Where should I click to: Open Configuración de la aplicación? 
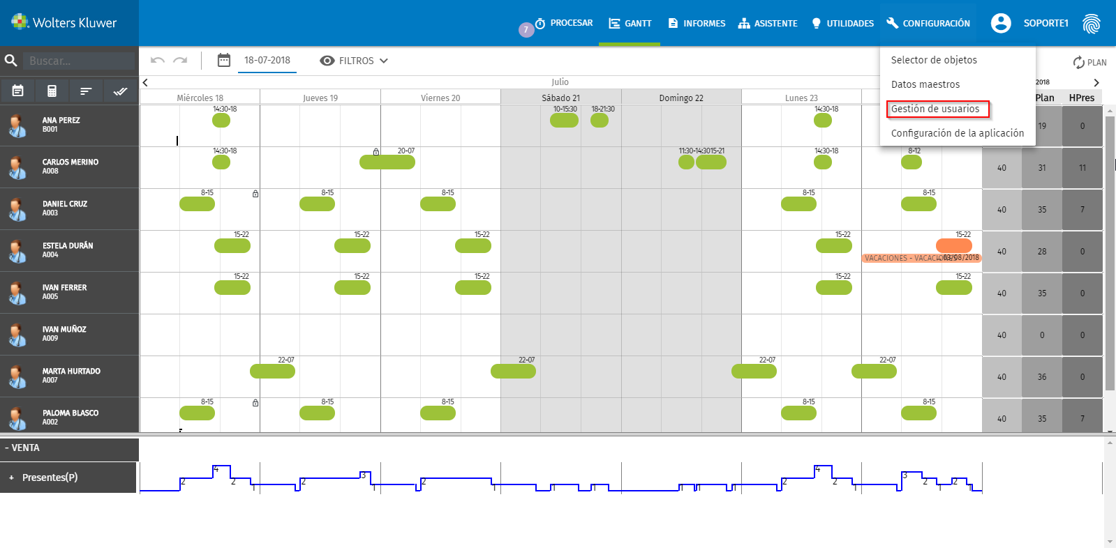coord(958,133)
